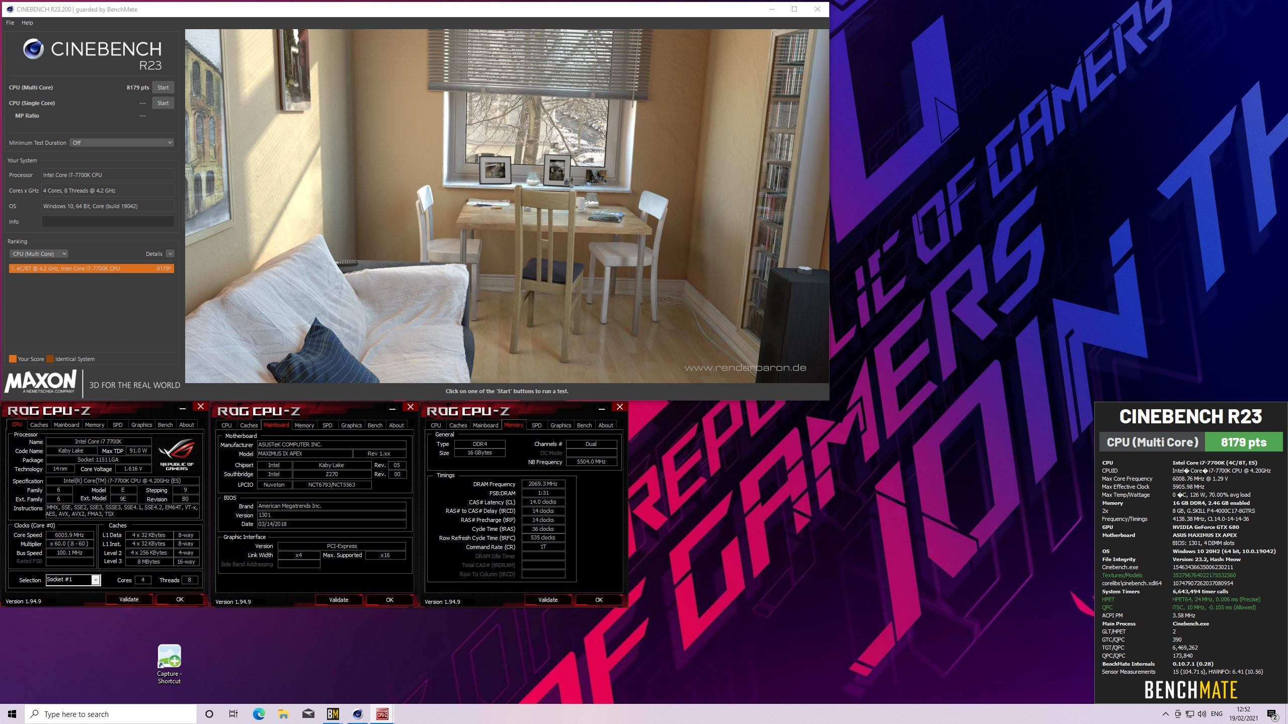Open the Mail app in the taskbar
Image resolution: width=1288 pixels, height=724 pixels.
click(308, 714)
